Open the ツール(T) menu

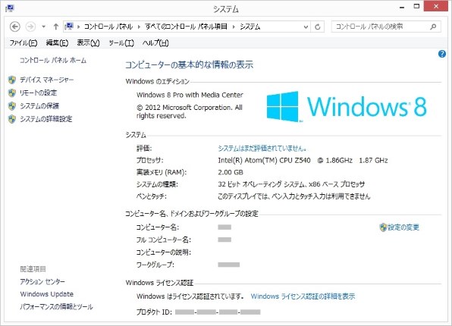click(x=121, y=43)
